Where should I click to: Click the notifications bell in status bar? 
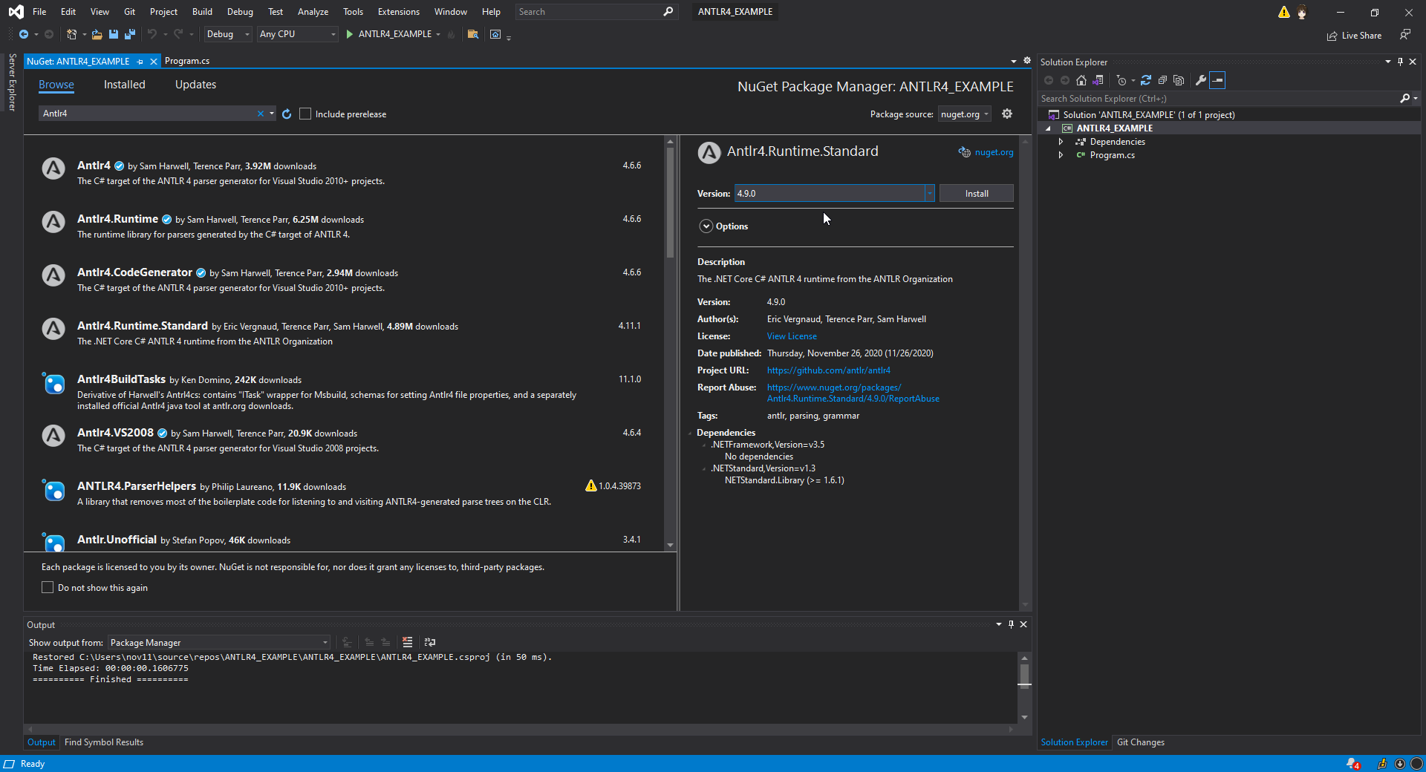click(x=1352, y=764)
